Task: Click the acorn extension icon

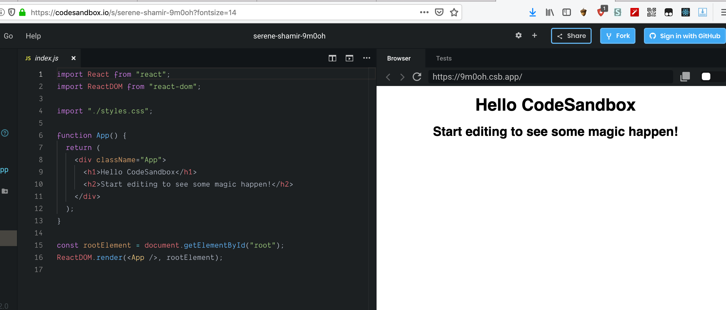Action: click(x=583, y=12)
